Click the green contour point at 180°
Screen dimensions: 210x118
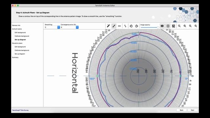click(x=97, y=76)
